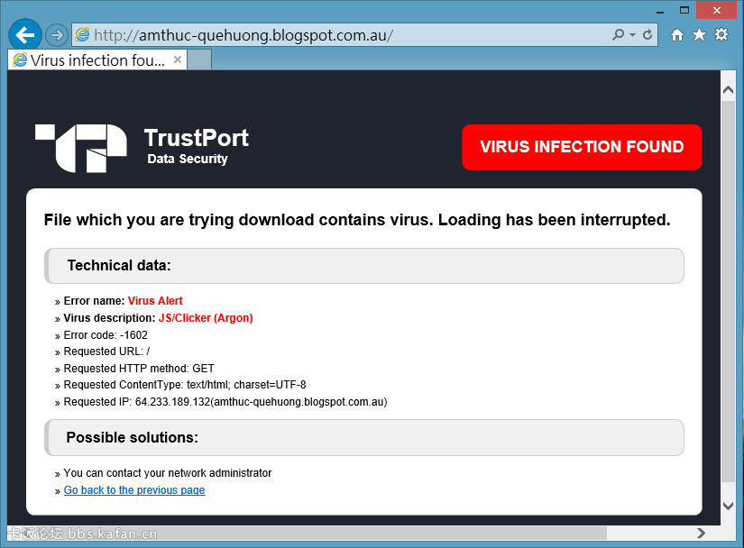Click the vertical scrollbar up arrow
744x548 pixels.
728,89
